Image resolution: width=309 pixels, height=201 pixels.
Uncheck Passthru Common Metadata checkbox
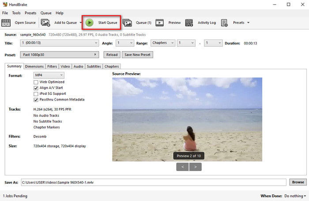[36, 100]
